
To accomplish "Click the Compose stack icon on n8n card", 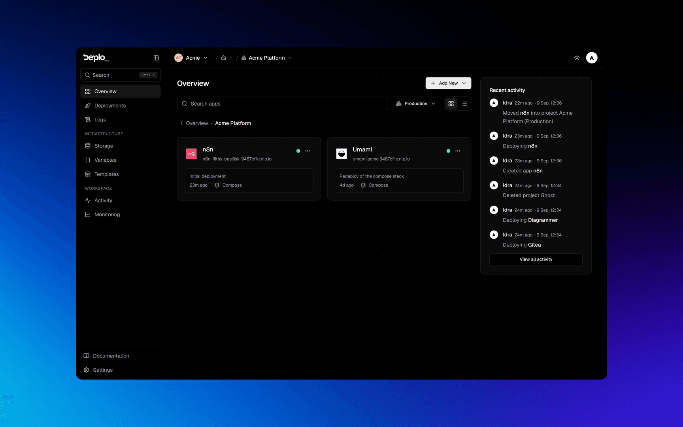I will [x=217, y=185].
